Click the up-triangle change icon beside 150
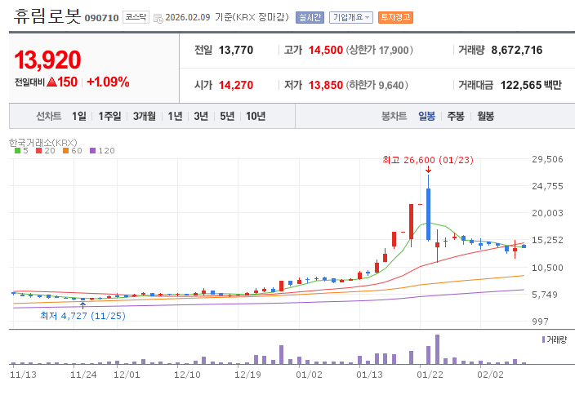575x395 pixels. tap(51, 82)
